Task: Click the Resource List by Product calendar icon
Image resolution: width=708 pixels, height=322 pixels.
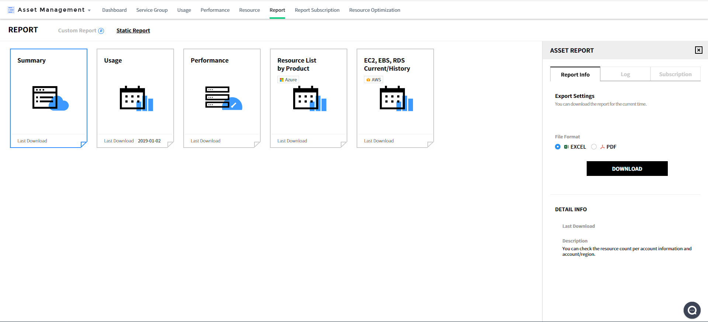Action: 309,98
